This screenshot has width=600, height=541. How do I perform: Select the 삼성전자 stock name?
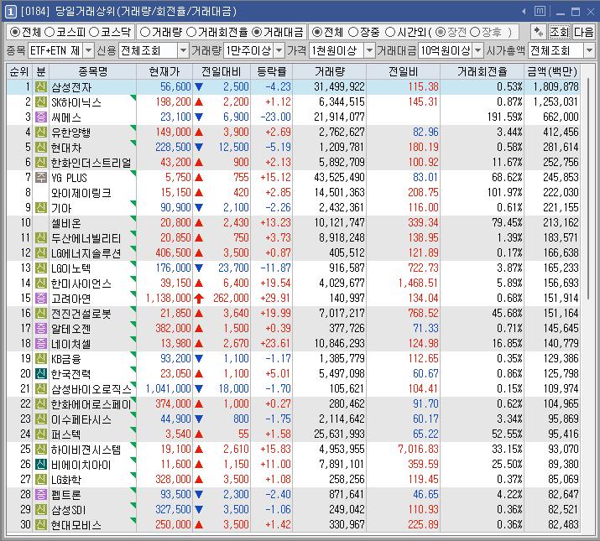click(71, 87)
